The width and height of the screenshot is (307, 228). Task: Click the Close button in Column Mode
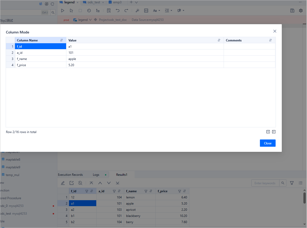268,143
